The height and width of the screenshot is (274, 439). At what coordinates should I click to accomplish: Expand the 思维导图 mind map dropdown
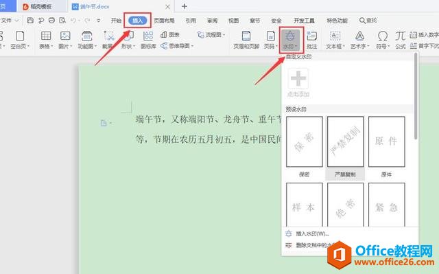[192, 45]
